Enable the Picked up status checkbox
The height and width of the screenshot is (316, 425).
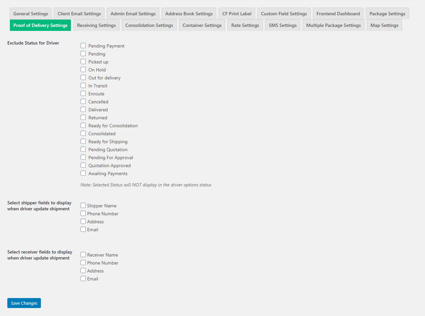(83, 61)
